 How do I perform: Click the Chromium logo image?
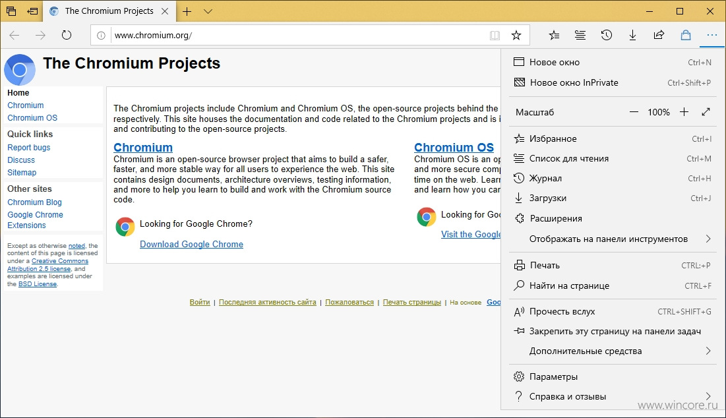(20, 69)
